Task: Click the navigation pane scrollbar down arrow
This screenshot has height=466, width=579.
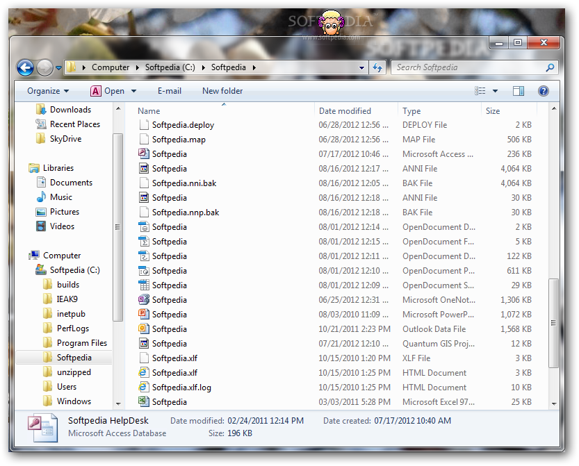Action: [x=118, y=403]
